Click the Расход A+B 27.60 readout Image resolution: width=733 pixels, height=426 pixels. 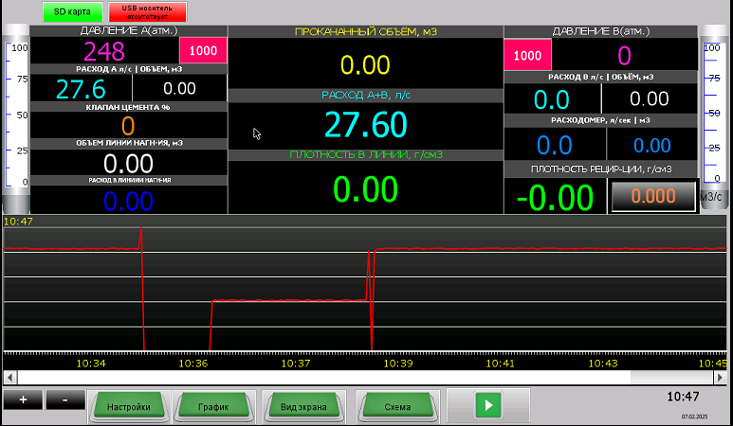click(365, 125)
